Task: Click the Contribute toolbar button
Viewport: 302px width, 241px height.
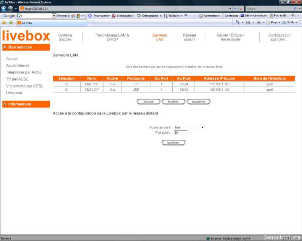Action: (232, 16)
